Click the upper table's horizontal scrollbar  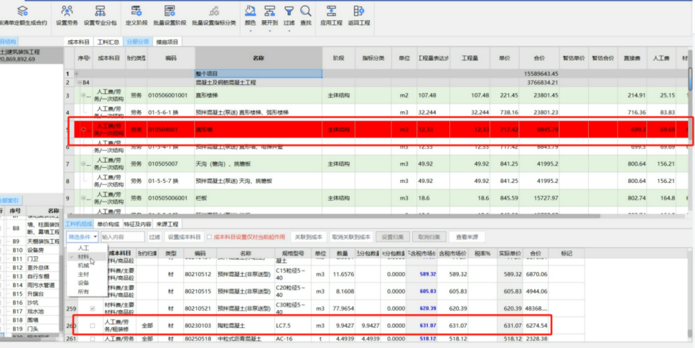[x=332, y=217]
